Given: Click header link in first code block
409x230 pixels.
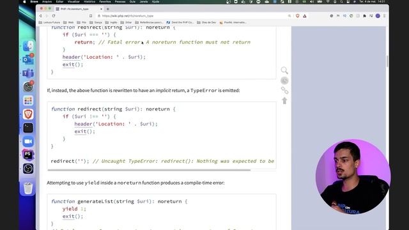Looking at the screenshot, I should [71, 57].
